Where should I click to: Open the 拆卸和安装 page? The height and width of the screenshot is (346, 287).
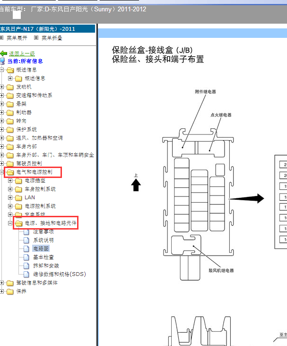(46, 266)
